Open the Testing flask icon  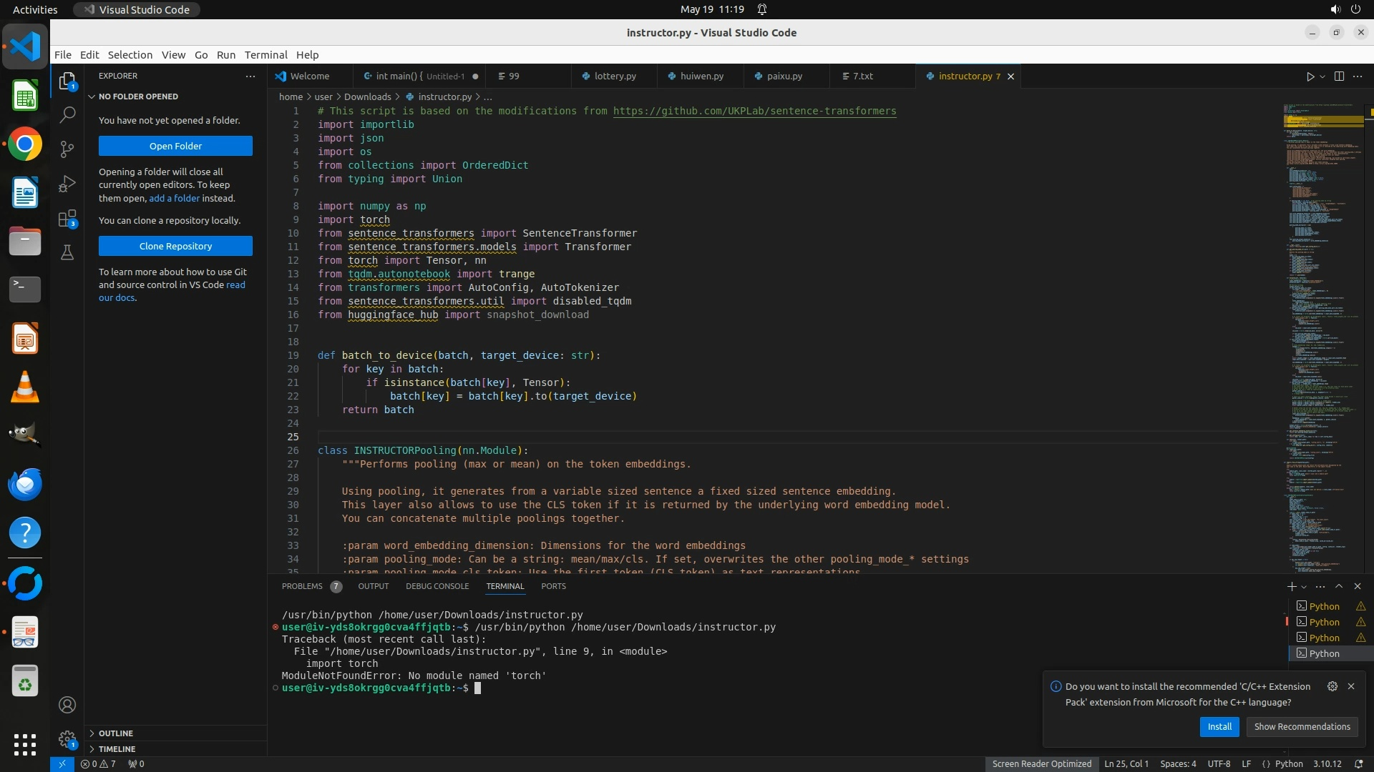click(67, 252)
